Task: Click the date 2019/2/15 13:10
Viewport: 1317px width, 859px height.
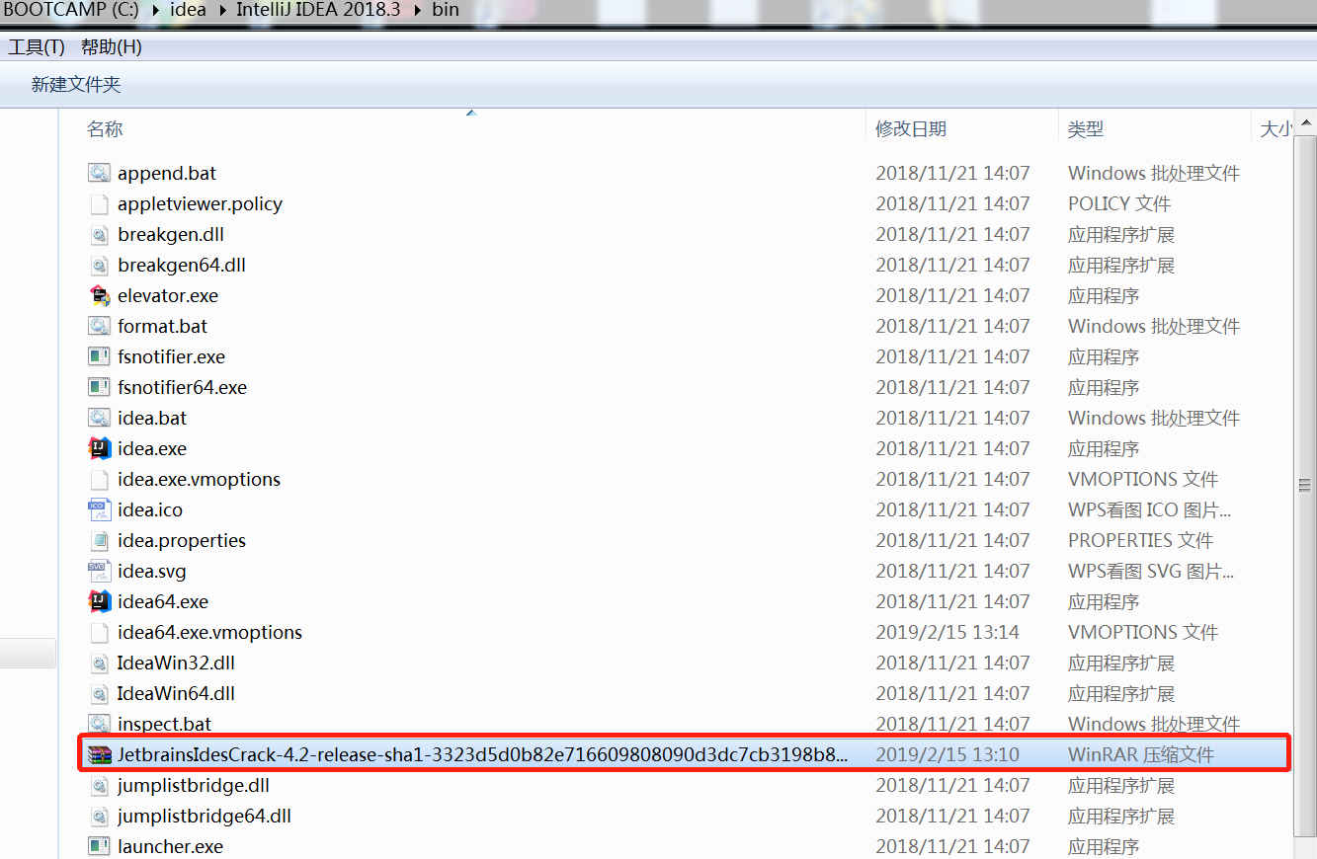Action: tap(947, 754)
